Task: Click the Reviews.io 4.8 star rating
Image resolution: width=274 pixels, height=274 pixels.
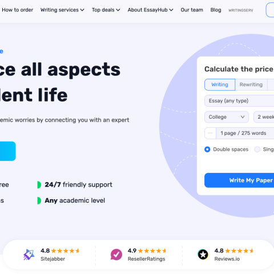Action: click(x=234, y=251)
